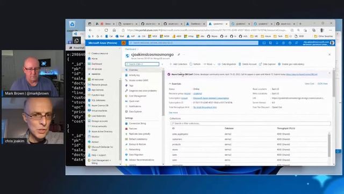Image resolution: width=344 pixels, height=194 pixels.
Task: Open Microsoft Defender for Cloud
Action: tap(102, 148)
